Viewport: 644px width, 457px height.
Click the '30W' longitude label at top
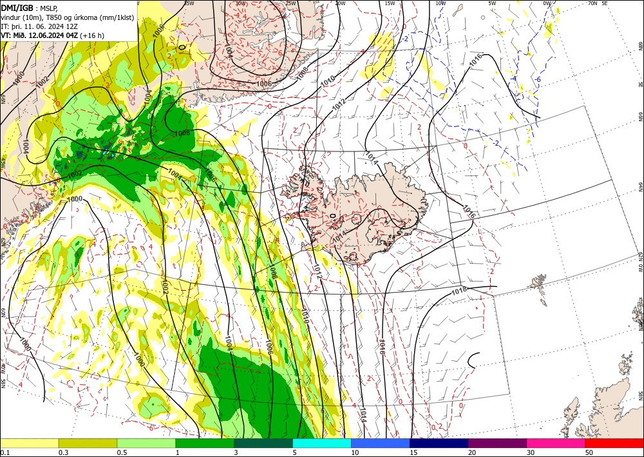[x=241, y=3]
